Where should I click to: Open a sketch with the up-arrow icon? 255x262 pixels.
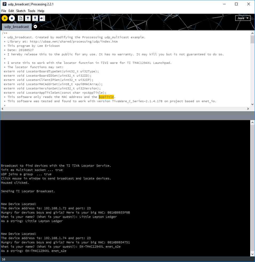pos(28,18)
